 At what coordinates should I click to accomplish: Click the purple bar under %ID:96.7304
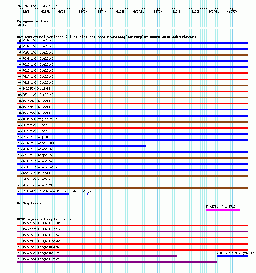pos(97,256)
